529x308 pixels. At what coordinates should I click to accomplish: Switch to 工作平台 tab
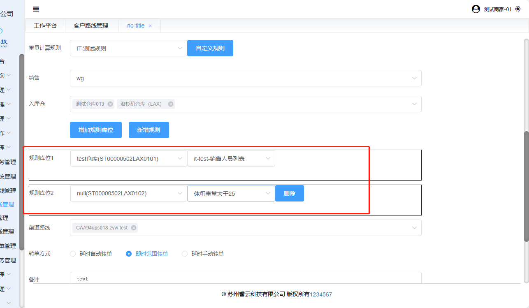pos(45,25)
